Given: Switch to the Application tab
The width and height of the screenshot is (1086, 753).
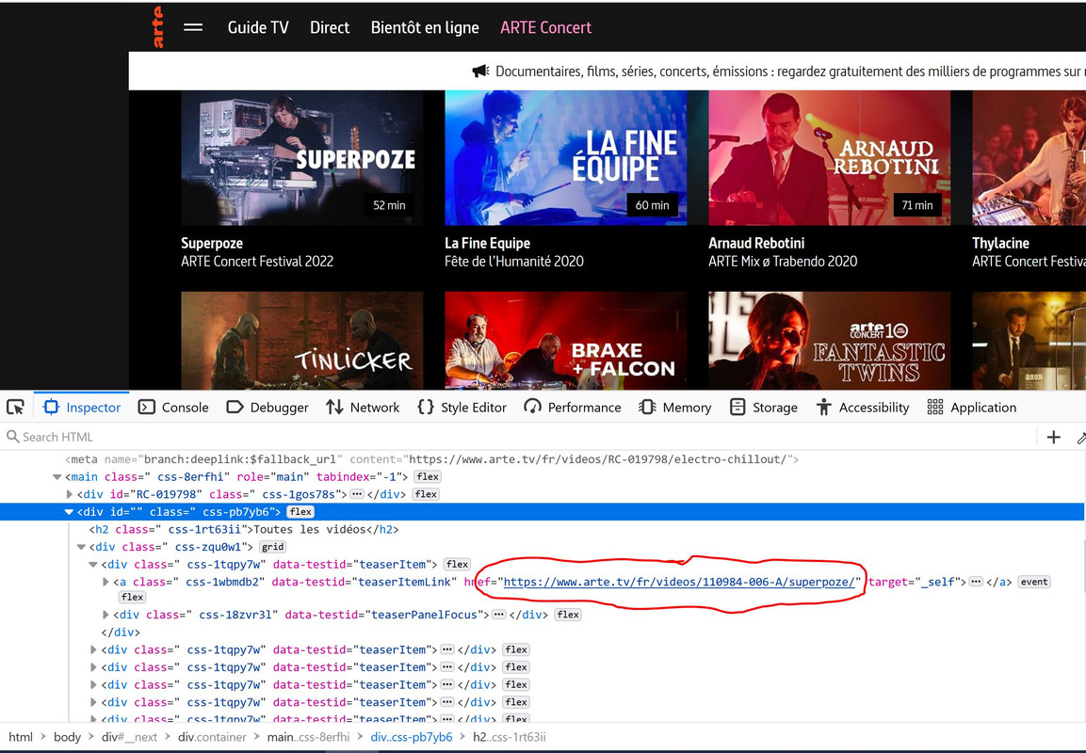Looking at the screenshot, I should point(972,407).
